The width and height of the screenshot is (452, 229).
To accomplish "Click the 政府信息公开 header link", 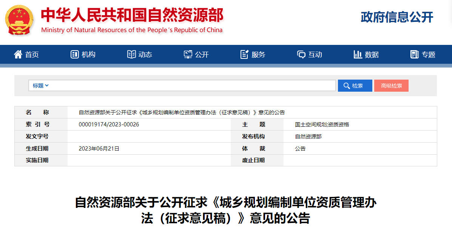I will click(x=397, y=17).
